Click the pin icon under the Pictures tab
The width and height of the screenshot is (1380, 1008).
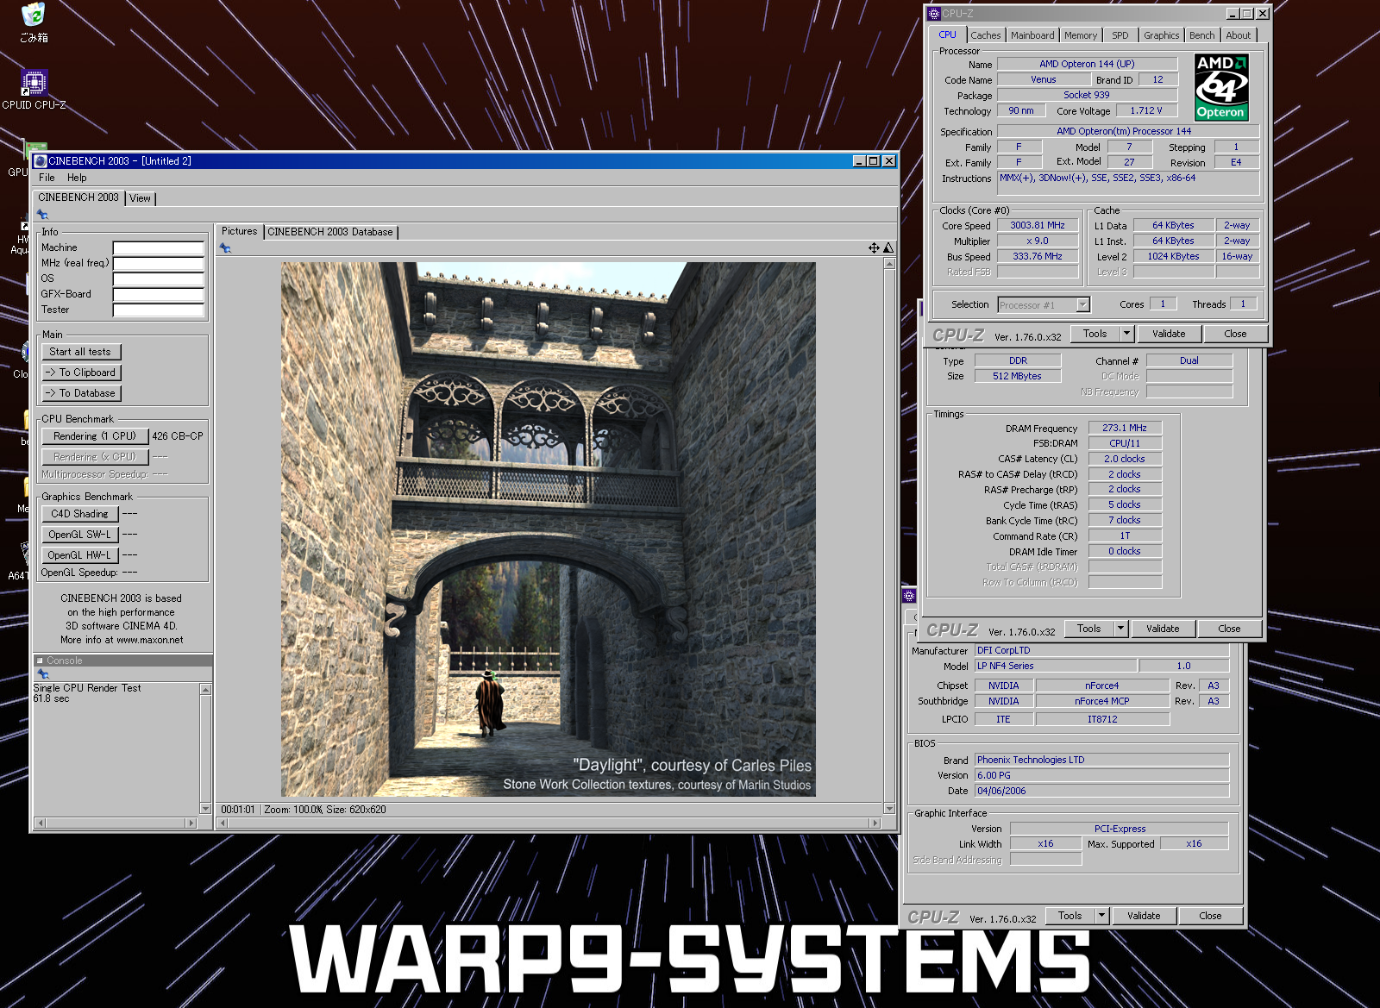click(225, 248)
